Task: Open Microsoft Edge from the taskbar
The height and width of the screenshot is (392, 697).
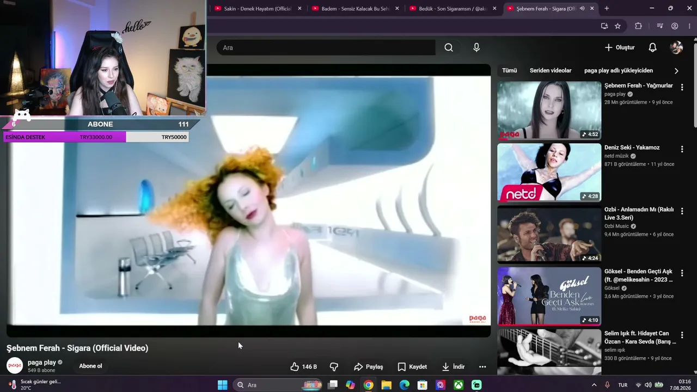Action: (404, 385)
